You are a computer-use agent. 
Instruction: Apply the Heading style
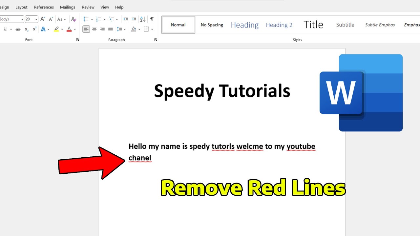(245, 25)
